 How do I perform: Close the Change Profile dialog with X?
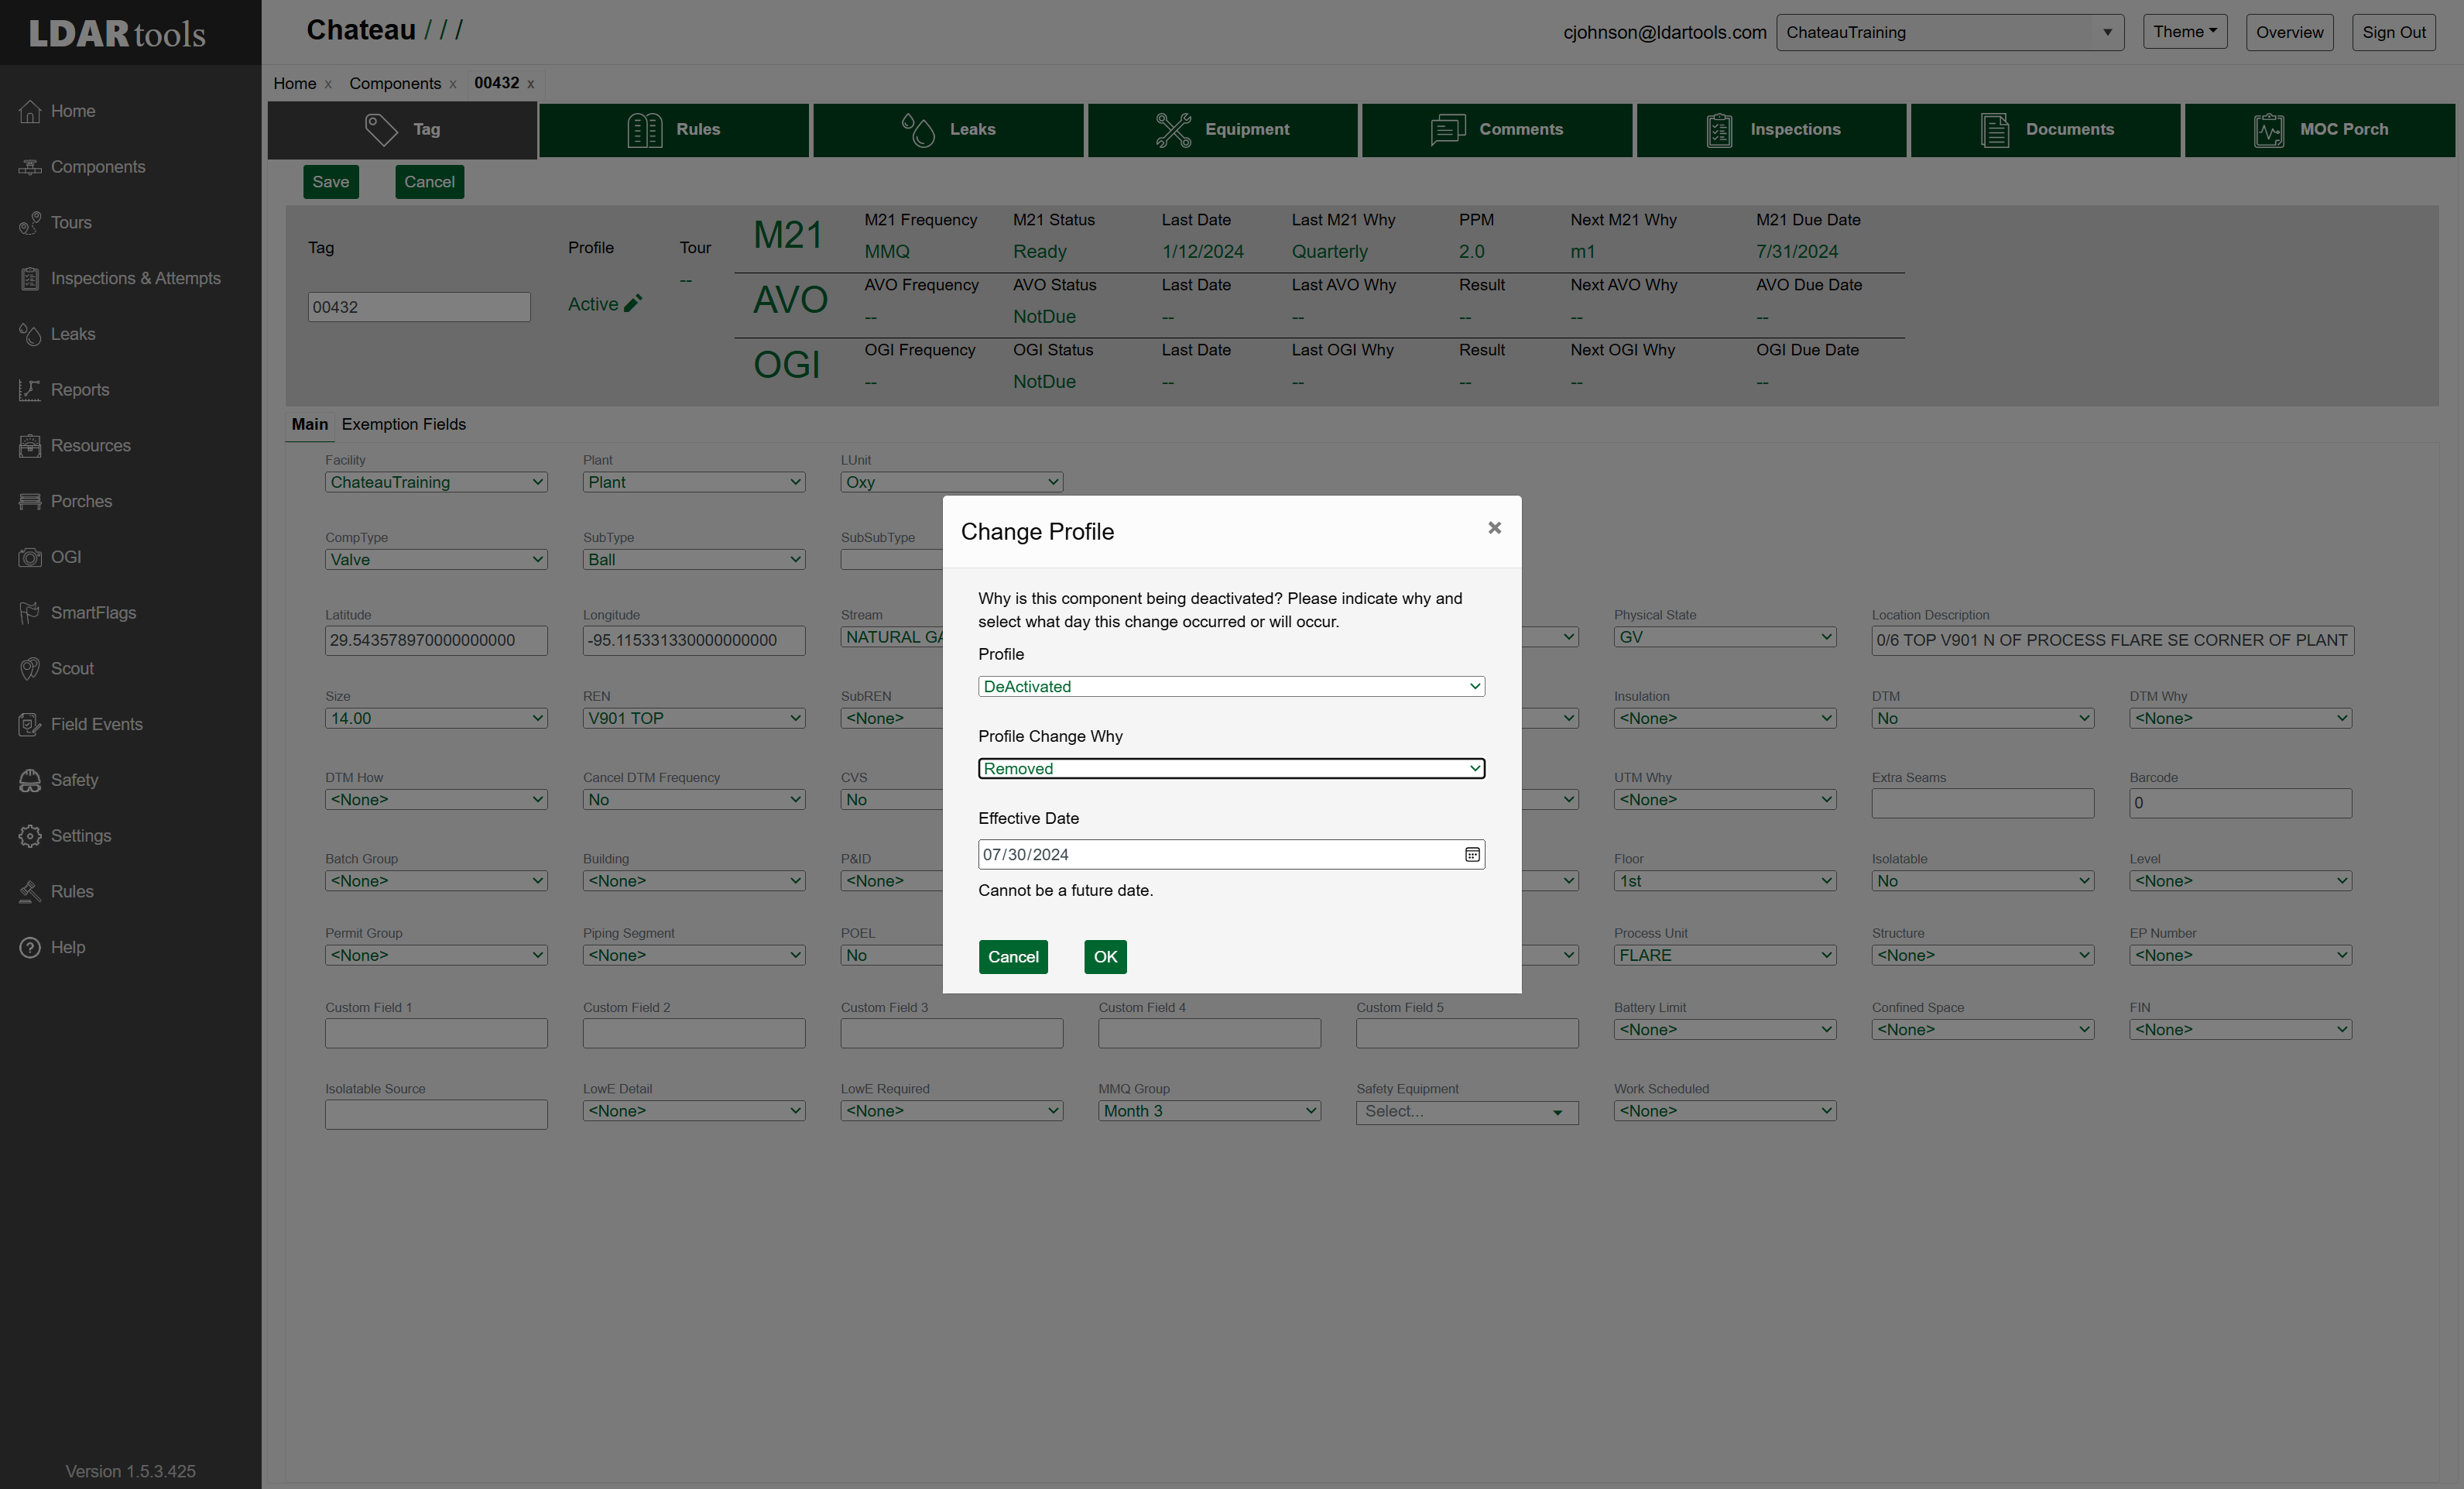1494,528
